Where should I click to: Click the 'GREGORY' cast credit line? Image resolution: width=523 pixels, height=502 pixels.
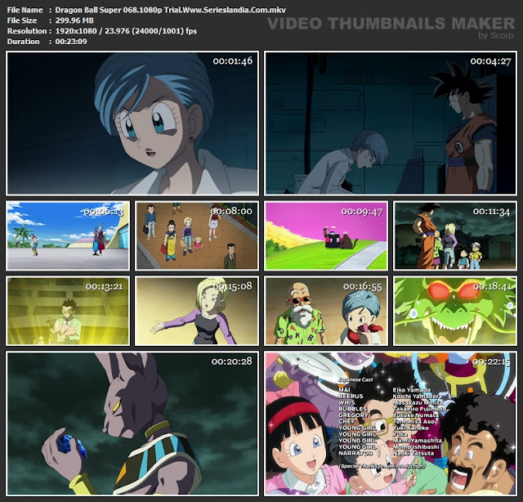tap(353, 415)
